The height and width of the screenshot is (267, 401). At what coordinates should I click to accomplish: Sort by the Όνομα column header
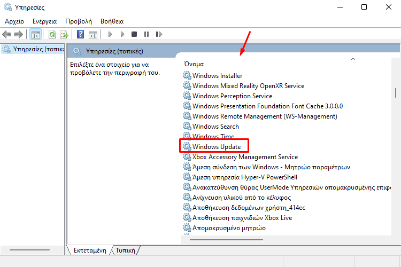tap(194, 64)
